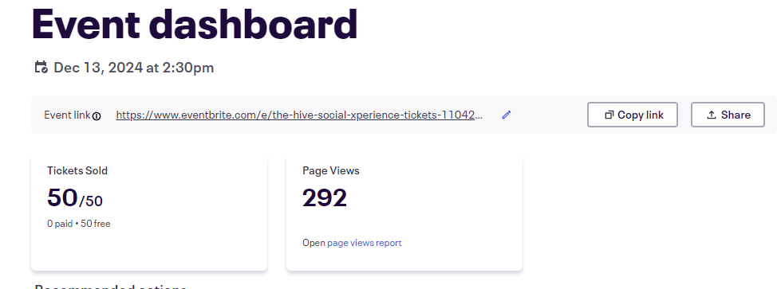777x289 pixels.
Task: Click the 292 page views count
Action: coord(325,198)
